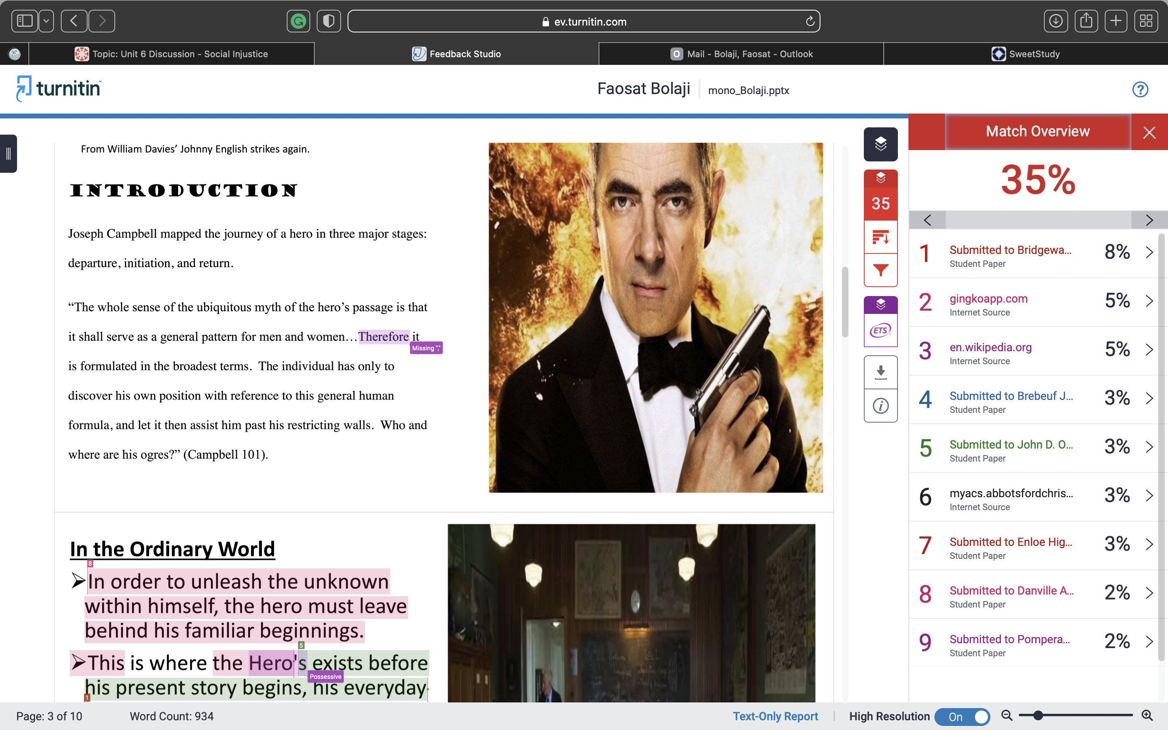Open gingkoapp.com match source
The image size is (1168, 730).
(988, 299)
